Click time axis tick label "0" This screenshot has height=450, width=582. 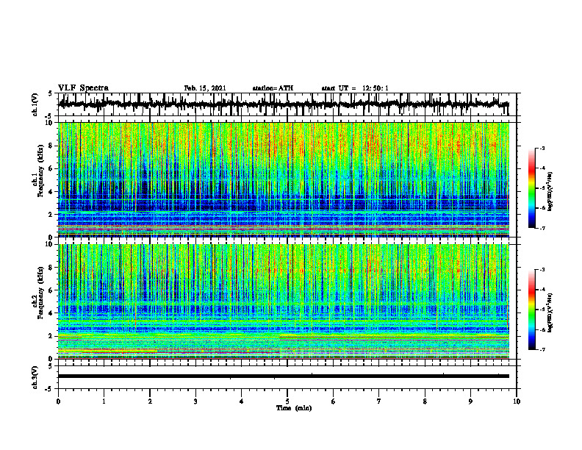[58, 401]
